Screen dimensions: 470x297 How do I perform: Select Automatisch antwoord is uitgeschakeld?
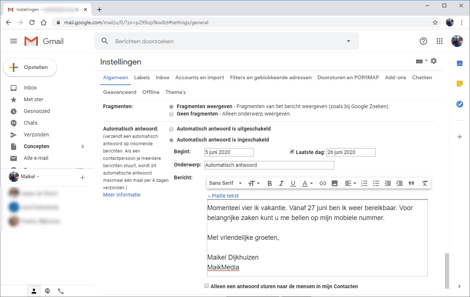(171, 129)
